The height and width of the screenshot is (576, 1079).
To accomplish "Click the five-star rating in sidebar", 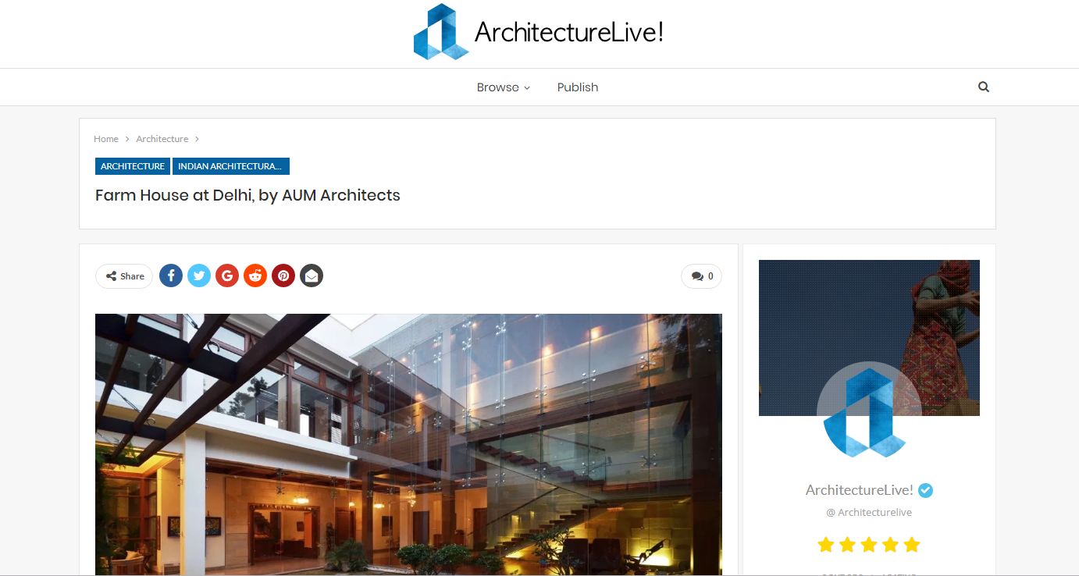I will 869,545.
